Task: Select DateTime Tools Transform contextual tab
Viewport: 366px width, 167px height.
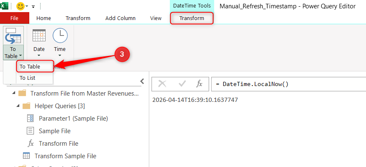Action: pyautogui.click(x=192, y=18)
